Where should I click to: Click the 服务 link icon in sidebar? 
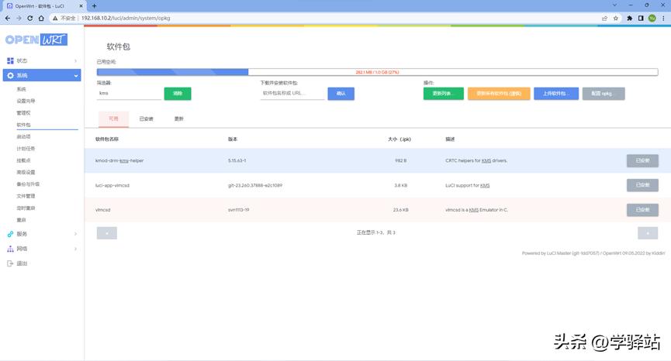tap(10, 234)
